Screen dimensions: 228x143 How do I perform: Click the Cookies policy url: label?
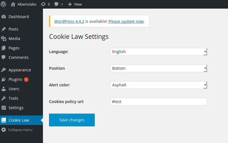coord(66,102)
